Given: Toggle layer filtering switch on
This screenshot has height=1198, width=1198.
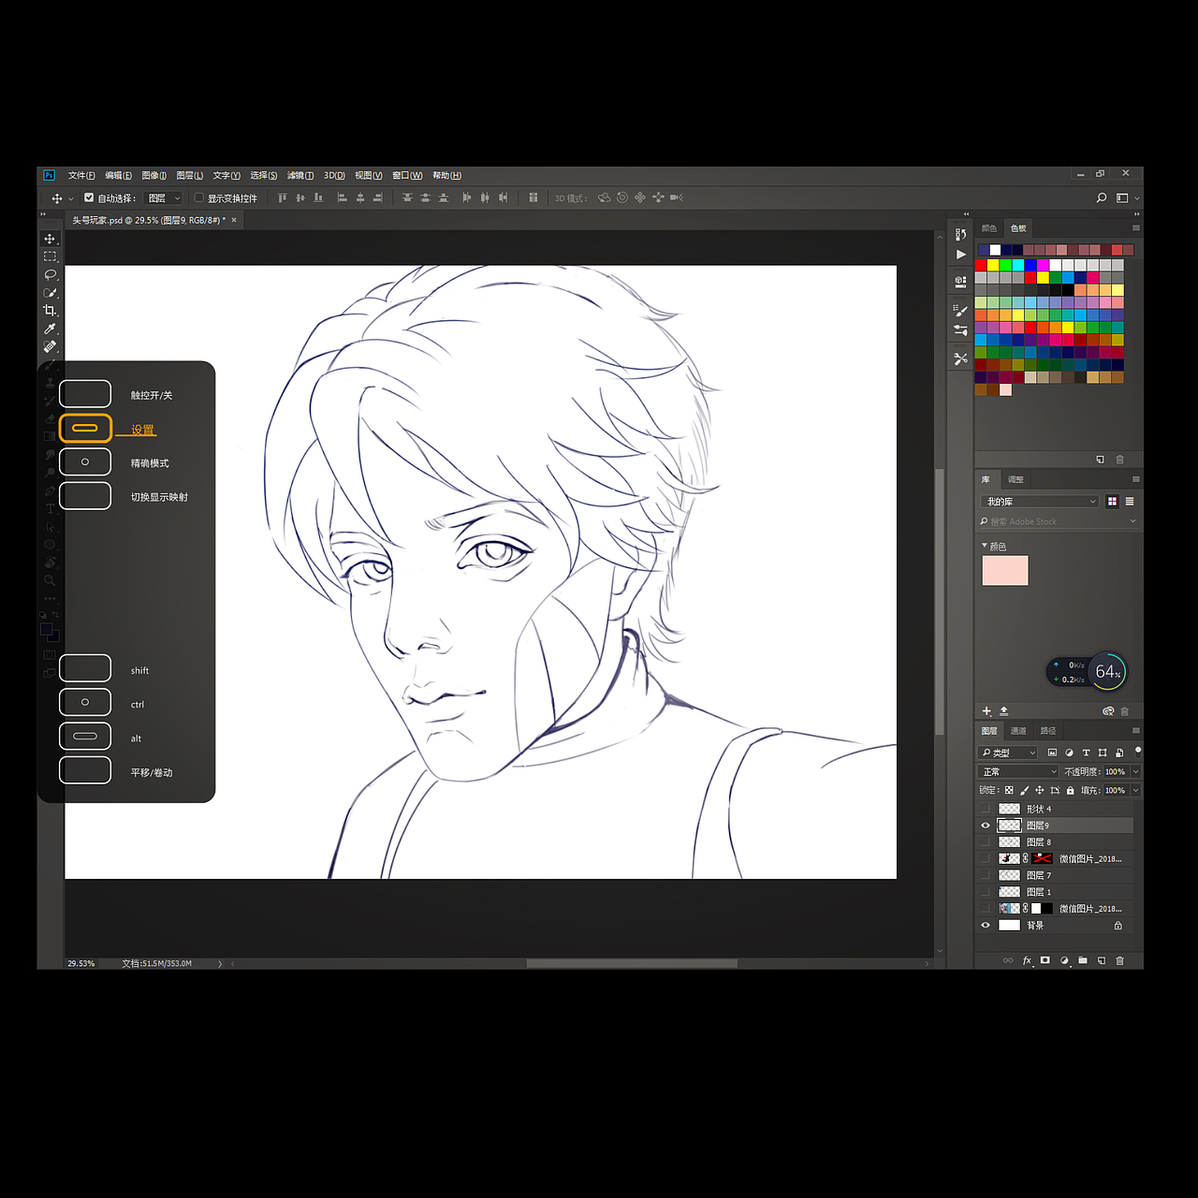Looking at the screenshot, I should tap(1137, 751).
